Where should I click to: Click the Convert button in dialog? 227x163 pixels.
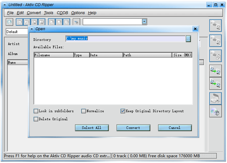click(x=133, y=128)
